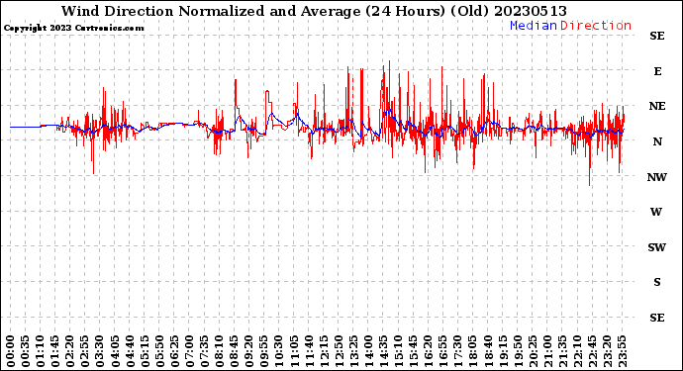Click the 19:50 time axis label
683x371 pixels.
click(x=518, y=351)
